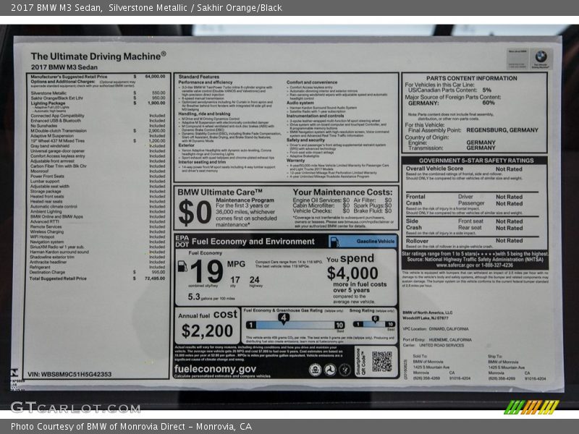Viewport: 579px width, 434px height.
Task: Click the 'PARTS CONTENT INFORMATION' heading
Action: click(472, 78)
